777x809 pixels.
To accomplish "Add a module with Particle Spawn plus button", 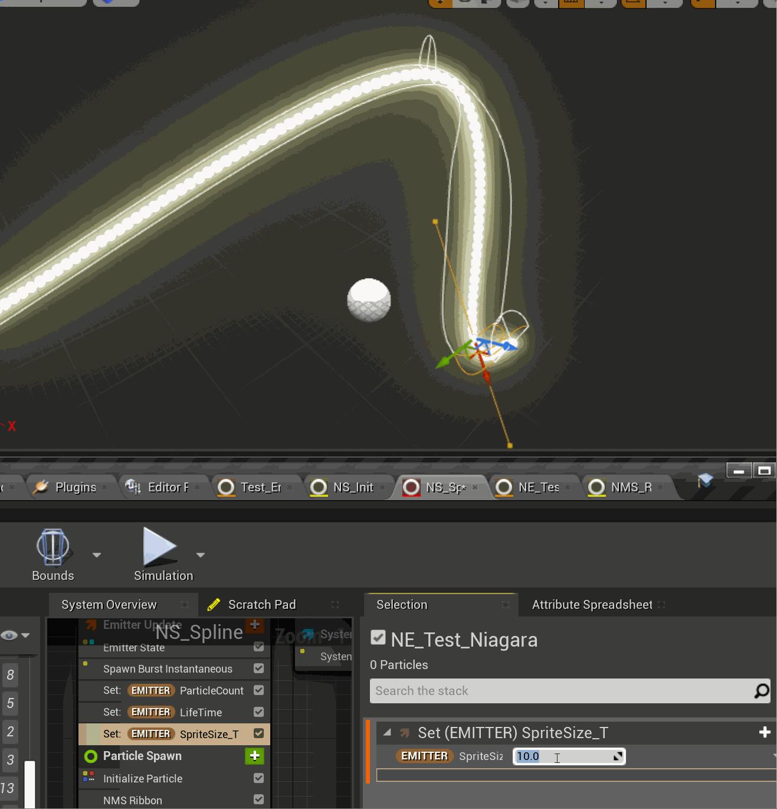I will point(254,756).
